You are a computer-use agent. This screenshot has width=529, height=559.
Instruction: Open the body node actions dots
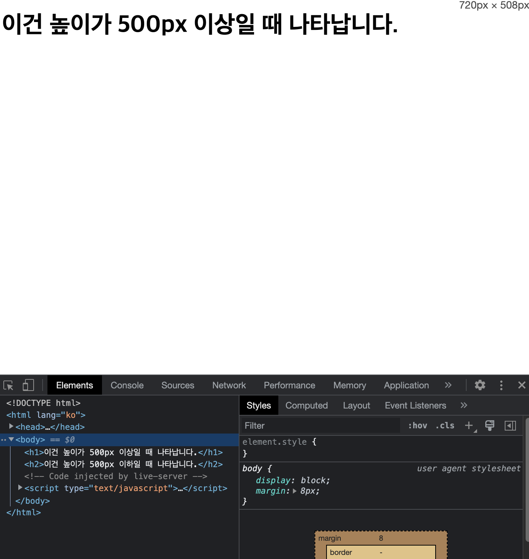3,440
